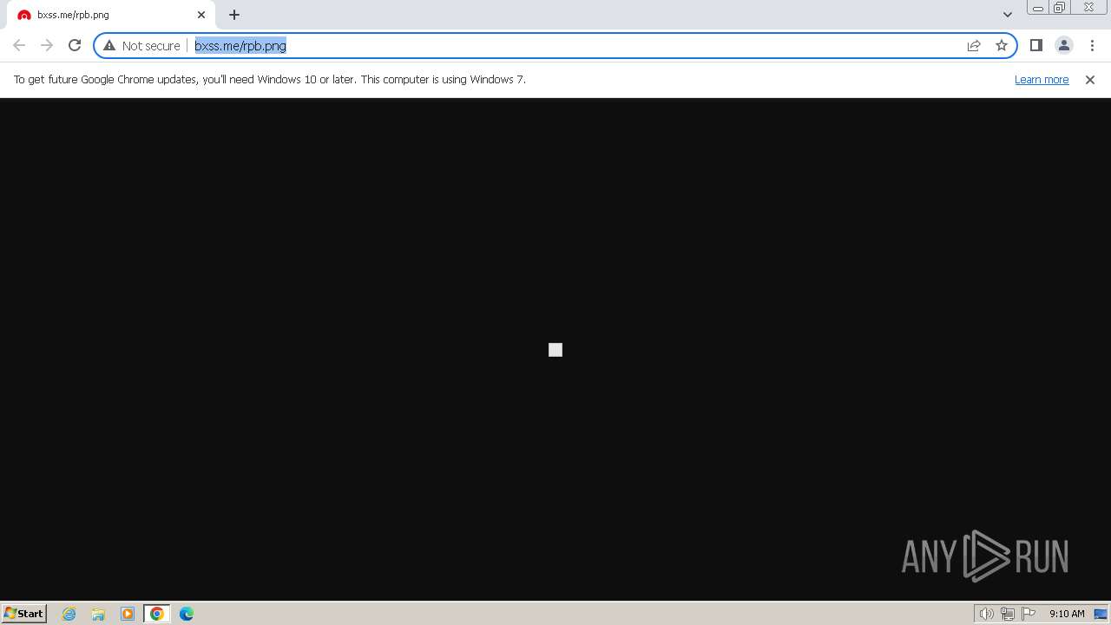This screenshot has width=1111, height=625.
Task: Click the forward navigation arrow
Action: click(x=47, y=45)
